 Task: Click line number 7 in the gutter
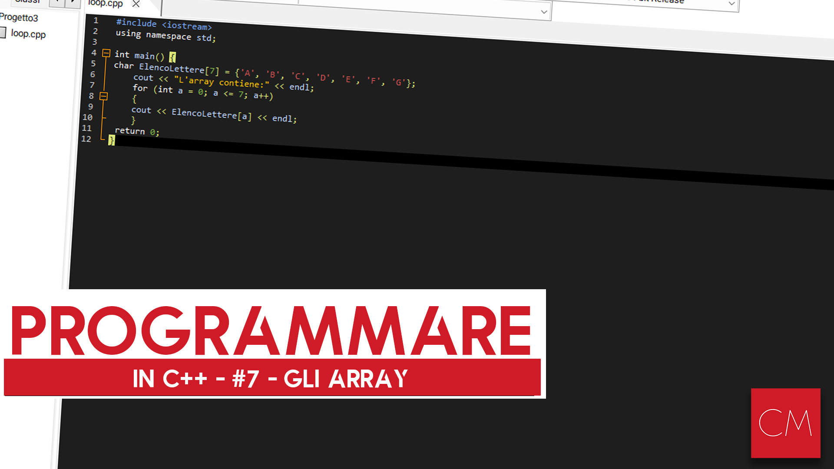[x=92, y=85]
